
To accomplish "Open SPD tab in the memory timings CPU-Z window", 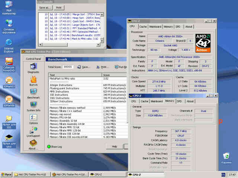I will coord(180,101).
